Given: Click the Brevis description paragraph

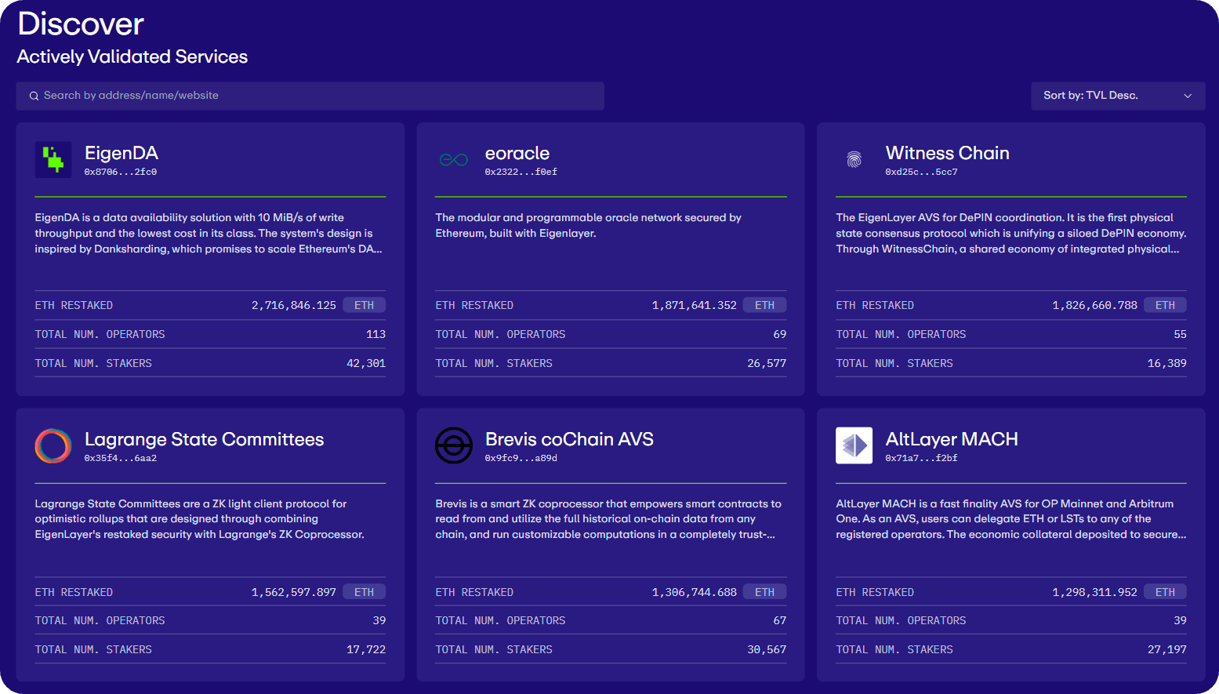Looking at the screenshot, I should click(608, 519).
